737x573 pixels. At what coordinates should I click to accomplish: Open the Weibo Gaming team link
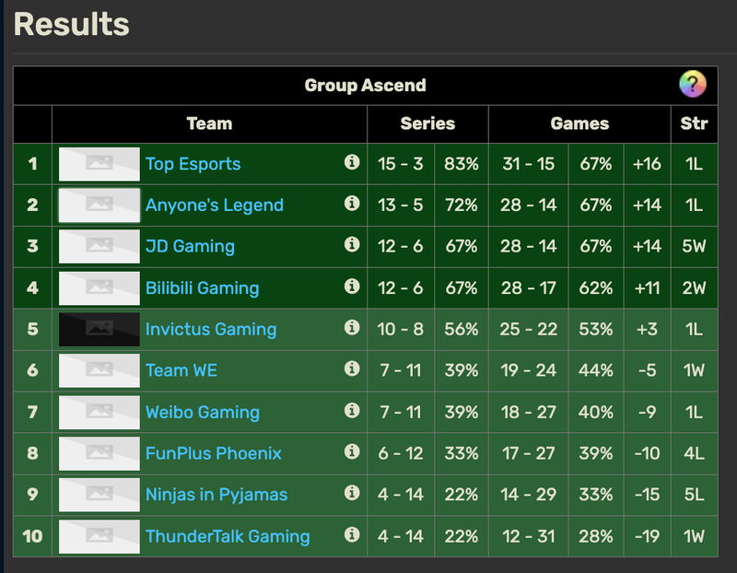pos(202,412)
